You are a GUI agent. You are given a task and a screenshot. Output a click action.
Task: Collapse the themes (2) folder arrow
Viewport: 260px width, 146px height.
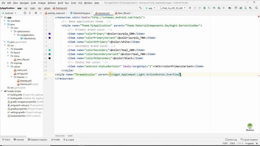tap(11, 77)
